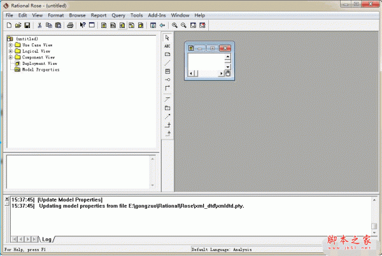Select the Class tool in toolbox
Image resolution: width=382 pixels, height=256 pixels.
pos(167,71)
